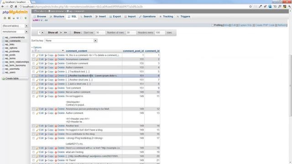
Task: Open the Insert tab
Action: [x=100, y=16]
